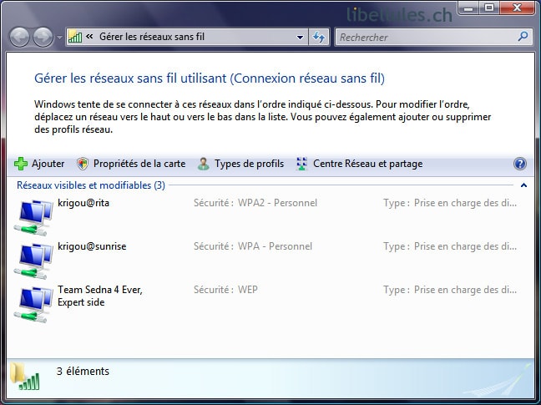The width and height of the screenshot is (541, 405).
Task: Click the Ajouter toolbar label
Action: (x=48, y=164)
